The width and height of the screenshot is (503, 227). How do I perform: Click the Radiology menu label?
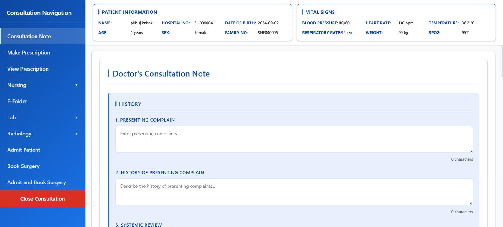click(x=19, y=134)
